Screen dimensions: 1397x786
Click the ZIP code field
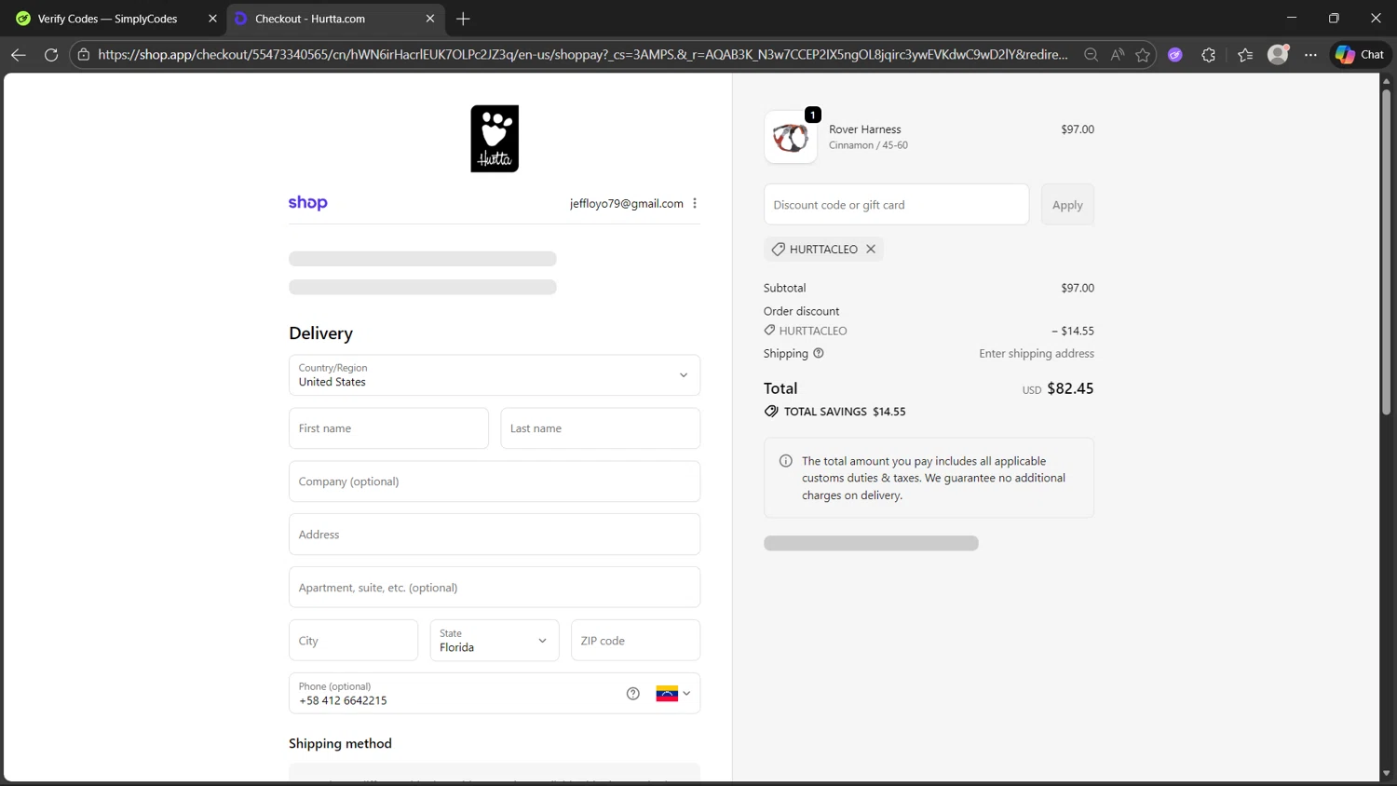tap(635, 641)
